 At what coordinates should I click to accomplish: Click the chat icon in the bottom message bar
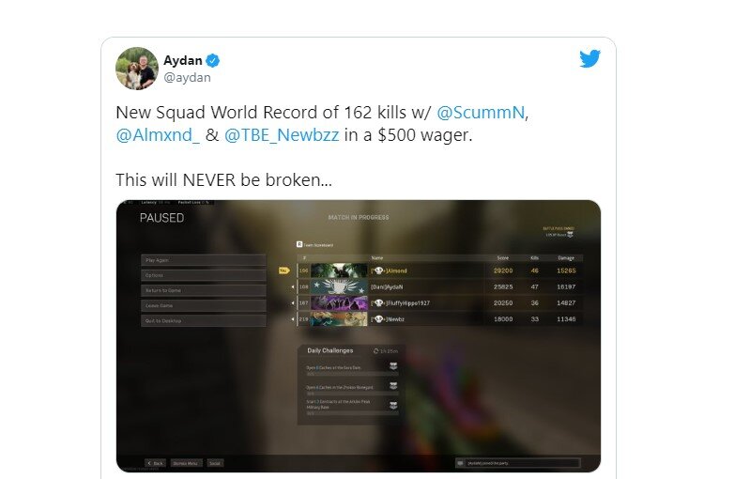[460, 463]
